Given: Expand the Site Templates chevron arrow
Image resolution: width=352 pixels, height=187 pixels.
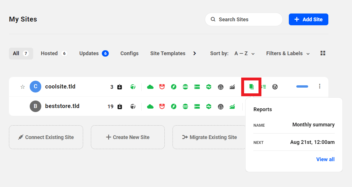Looking at the screenshot, I should (195, 53).
